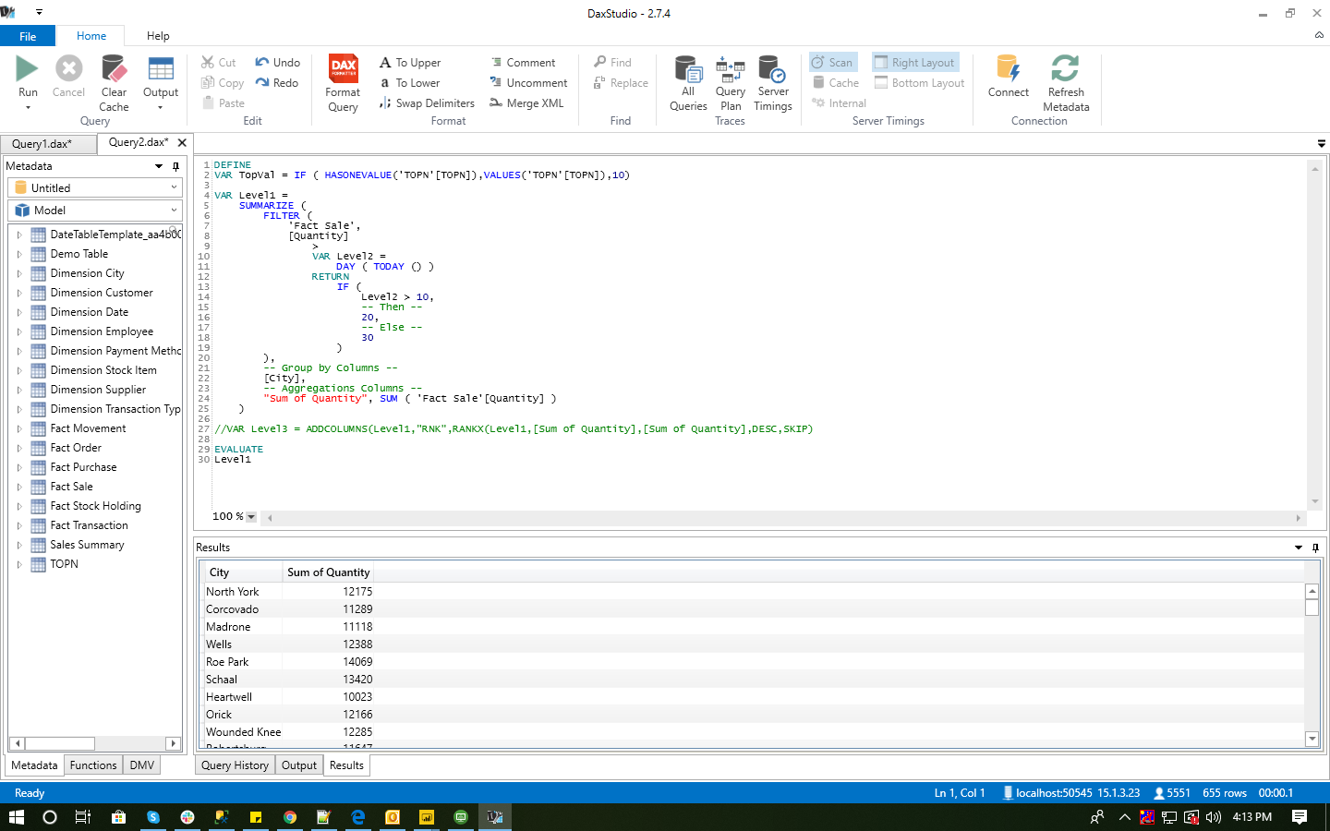Show the Output tab
The height and width of the screenshot is (831, 1330).
coord(299,765)
